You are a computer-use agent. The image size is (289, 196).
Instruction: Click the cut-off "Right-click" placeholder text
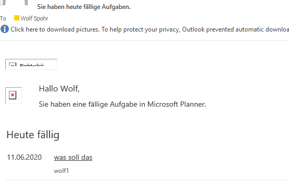pos(32,66)
